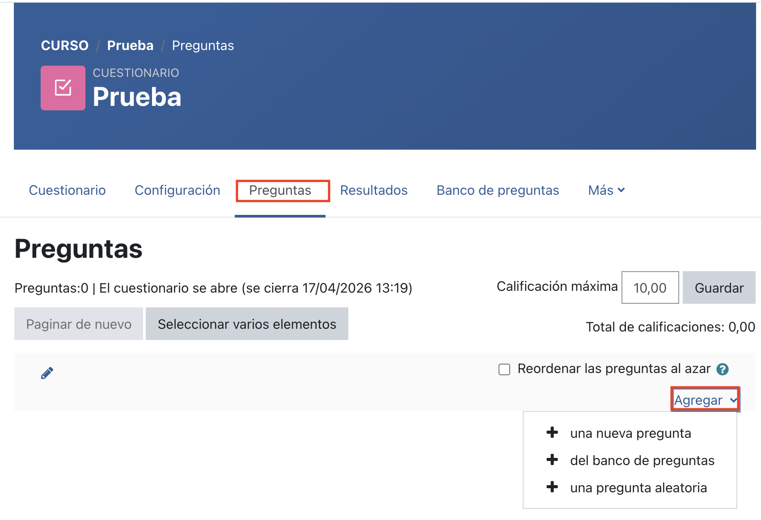
Task: Click the Preguntas breadcrumb text
Action: tap(203, 46)
